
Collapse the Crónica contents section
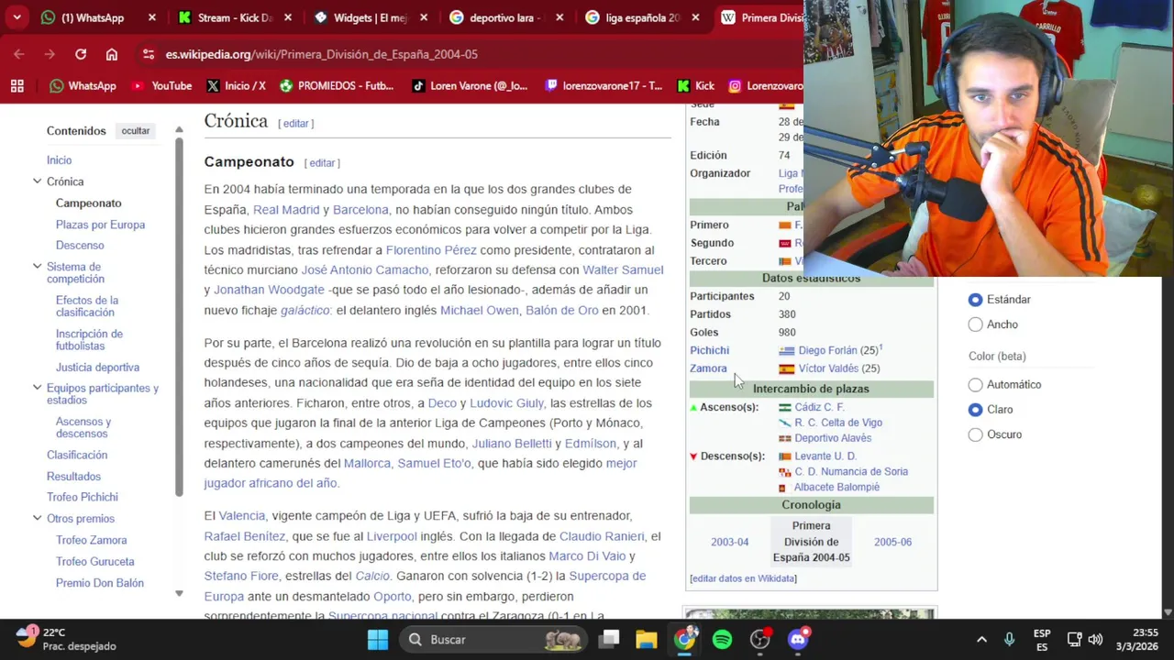coord(37,181)
